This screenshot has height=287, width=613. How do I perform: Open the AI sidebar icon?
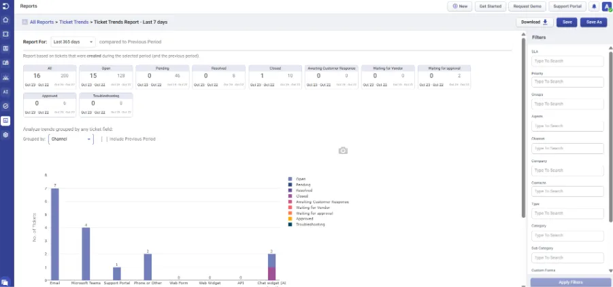(6, 92)
